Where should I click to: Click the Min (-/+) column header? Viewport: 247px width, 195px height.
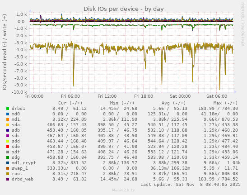point(122,103)
